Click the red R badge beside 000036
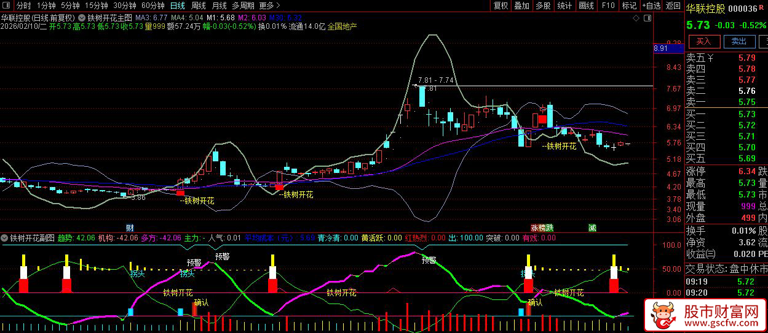 pyautogui.click(x=762, y=8)
